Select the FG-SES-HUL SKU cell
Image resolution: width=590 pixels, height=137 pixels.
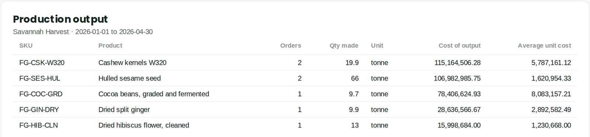click(x=39, y=78)
